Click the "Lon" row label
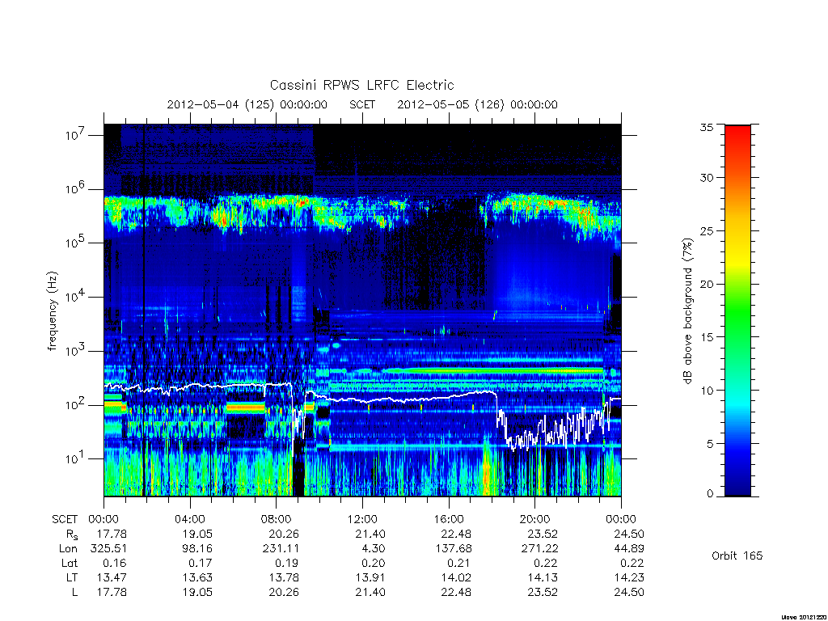The width and height of the screenshot is (828, 621). (68, 549)
